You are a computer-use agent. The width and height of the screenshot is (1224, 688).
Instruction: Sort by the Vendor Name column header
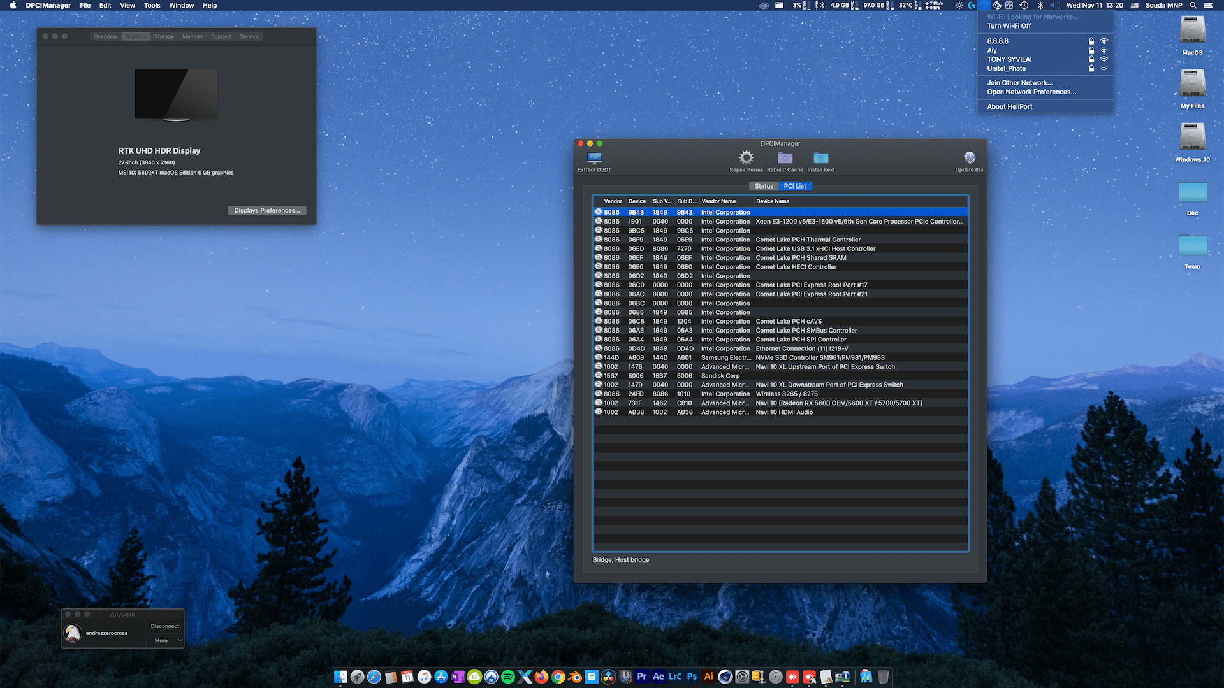click(x=718, y=201)
